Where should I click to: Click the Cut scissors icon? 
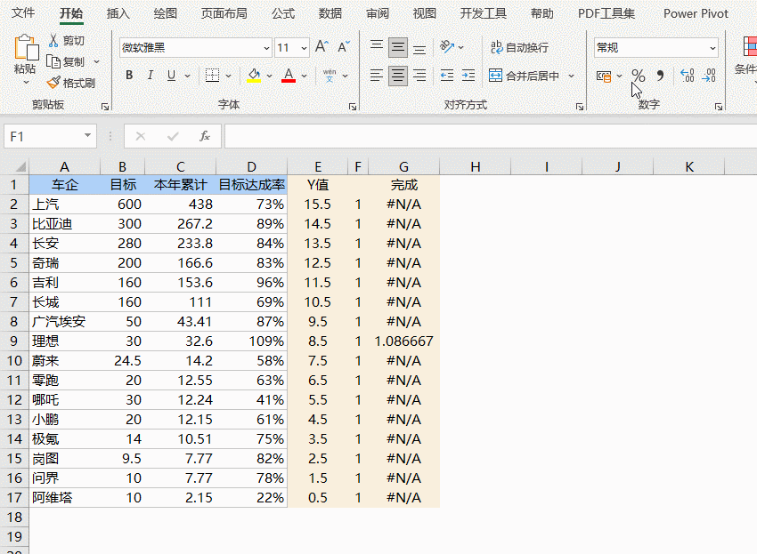coord(53,41)
